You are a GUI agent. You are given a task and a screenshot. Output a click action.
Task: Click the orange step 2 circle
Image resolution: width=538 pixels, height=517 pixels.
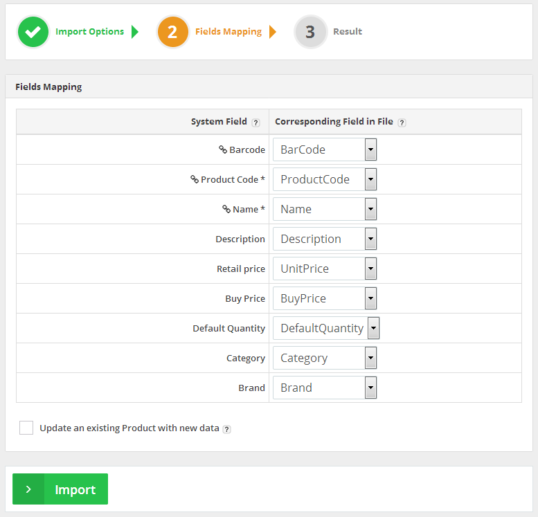click(x=172, y=32)
